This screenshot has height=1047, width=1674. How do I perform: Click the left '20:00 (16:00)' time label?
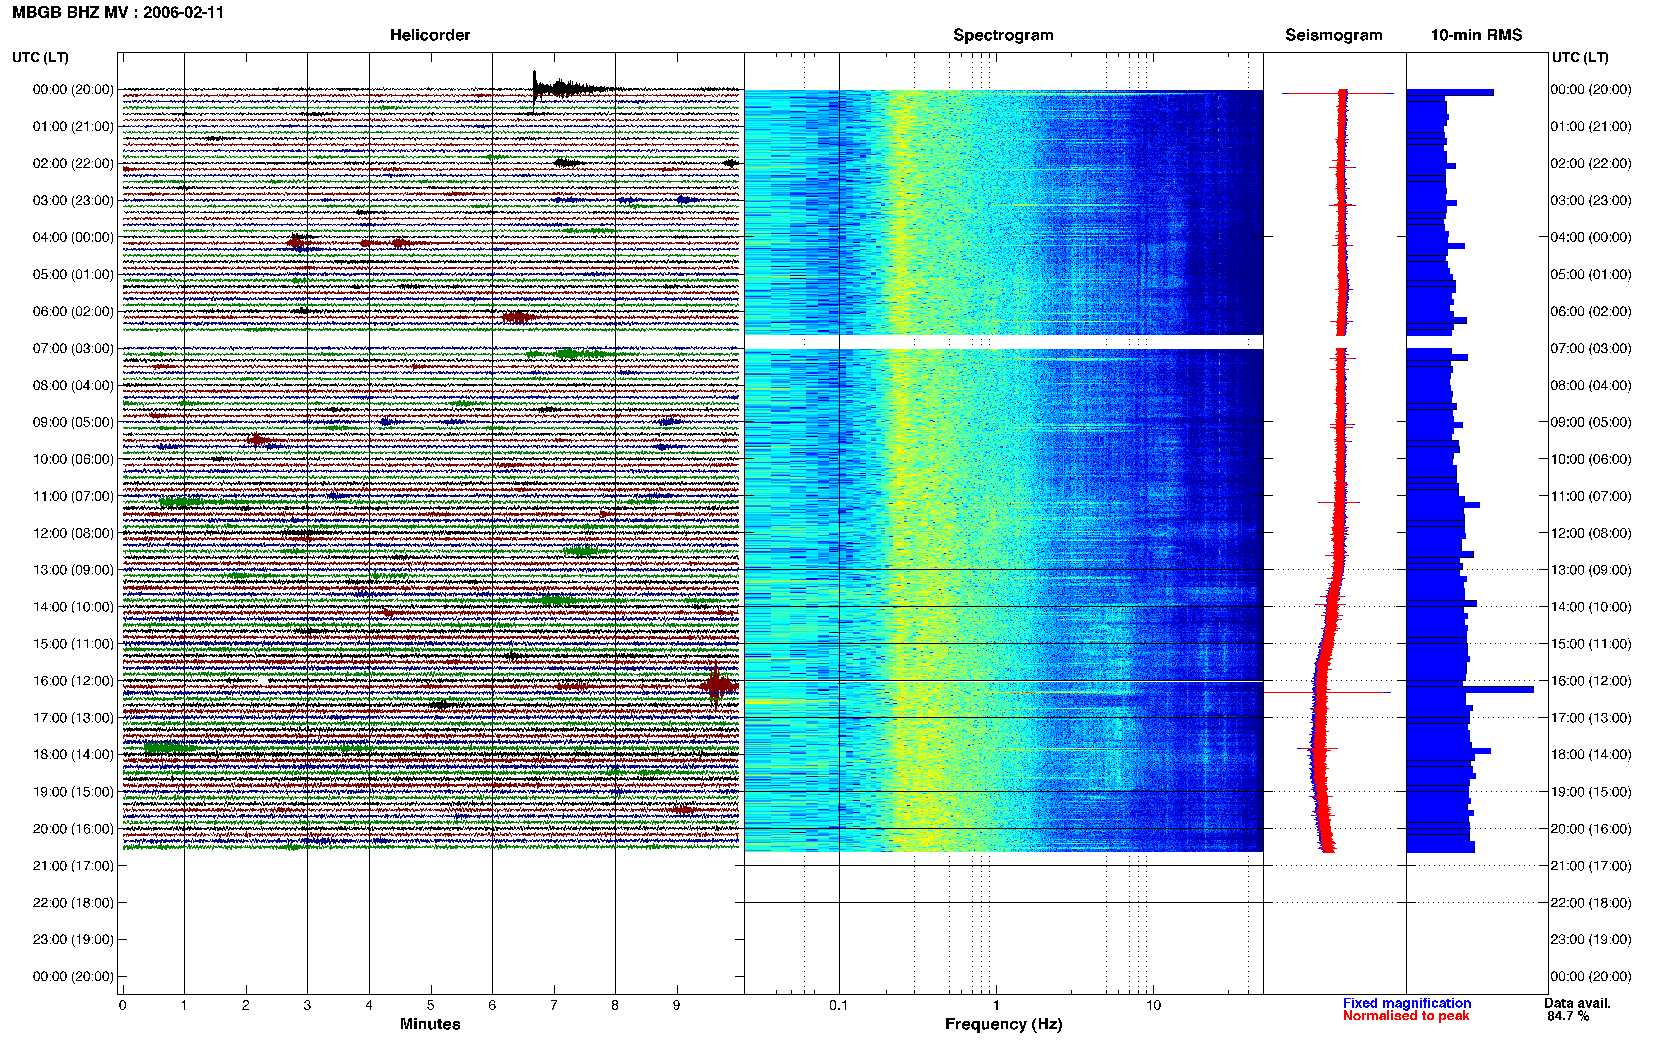[x=73, y=829]
